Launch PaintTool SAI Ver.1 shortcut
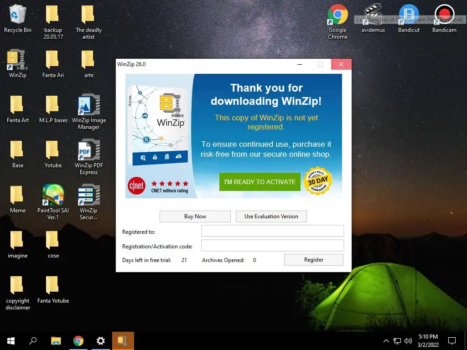This screenshot has width=467, height=350. click(53, 202)
